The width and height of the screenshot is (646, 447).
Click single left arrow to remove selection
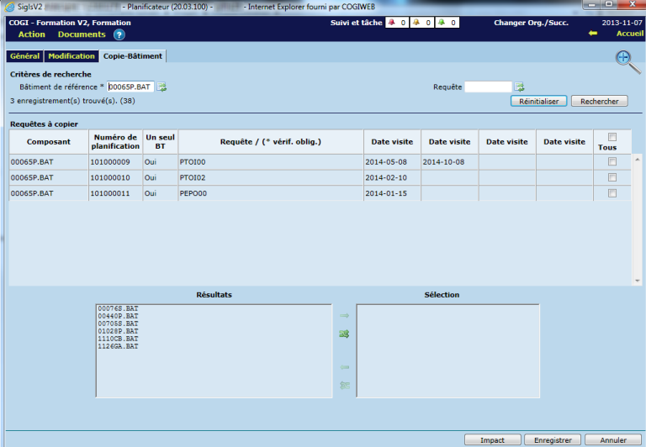coord(344,367)
